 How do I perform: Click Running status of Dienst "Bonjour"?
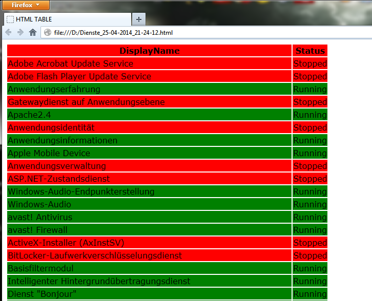[310, 294]
